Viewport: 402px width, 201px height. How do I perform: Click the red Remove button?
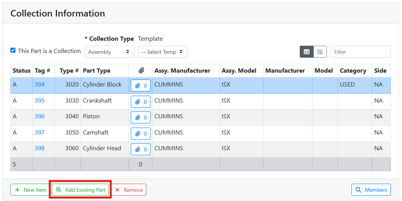point(129,190)
